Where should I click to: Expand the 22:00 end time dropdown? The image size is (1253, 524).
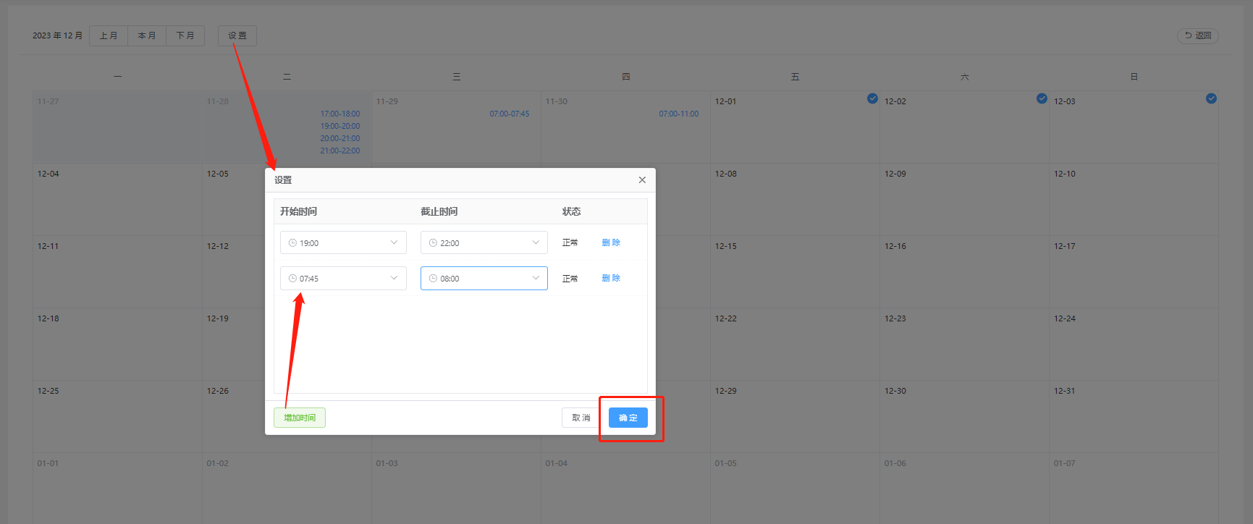coord(536,242)
